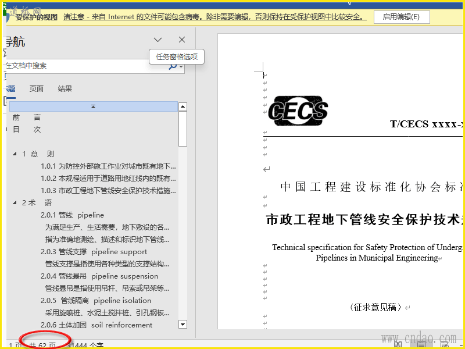
Task: Go to the 1 总则 heading
Action: [38, 154]
